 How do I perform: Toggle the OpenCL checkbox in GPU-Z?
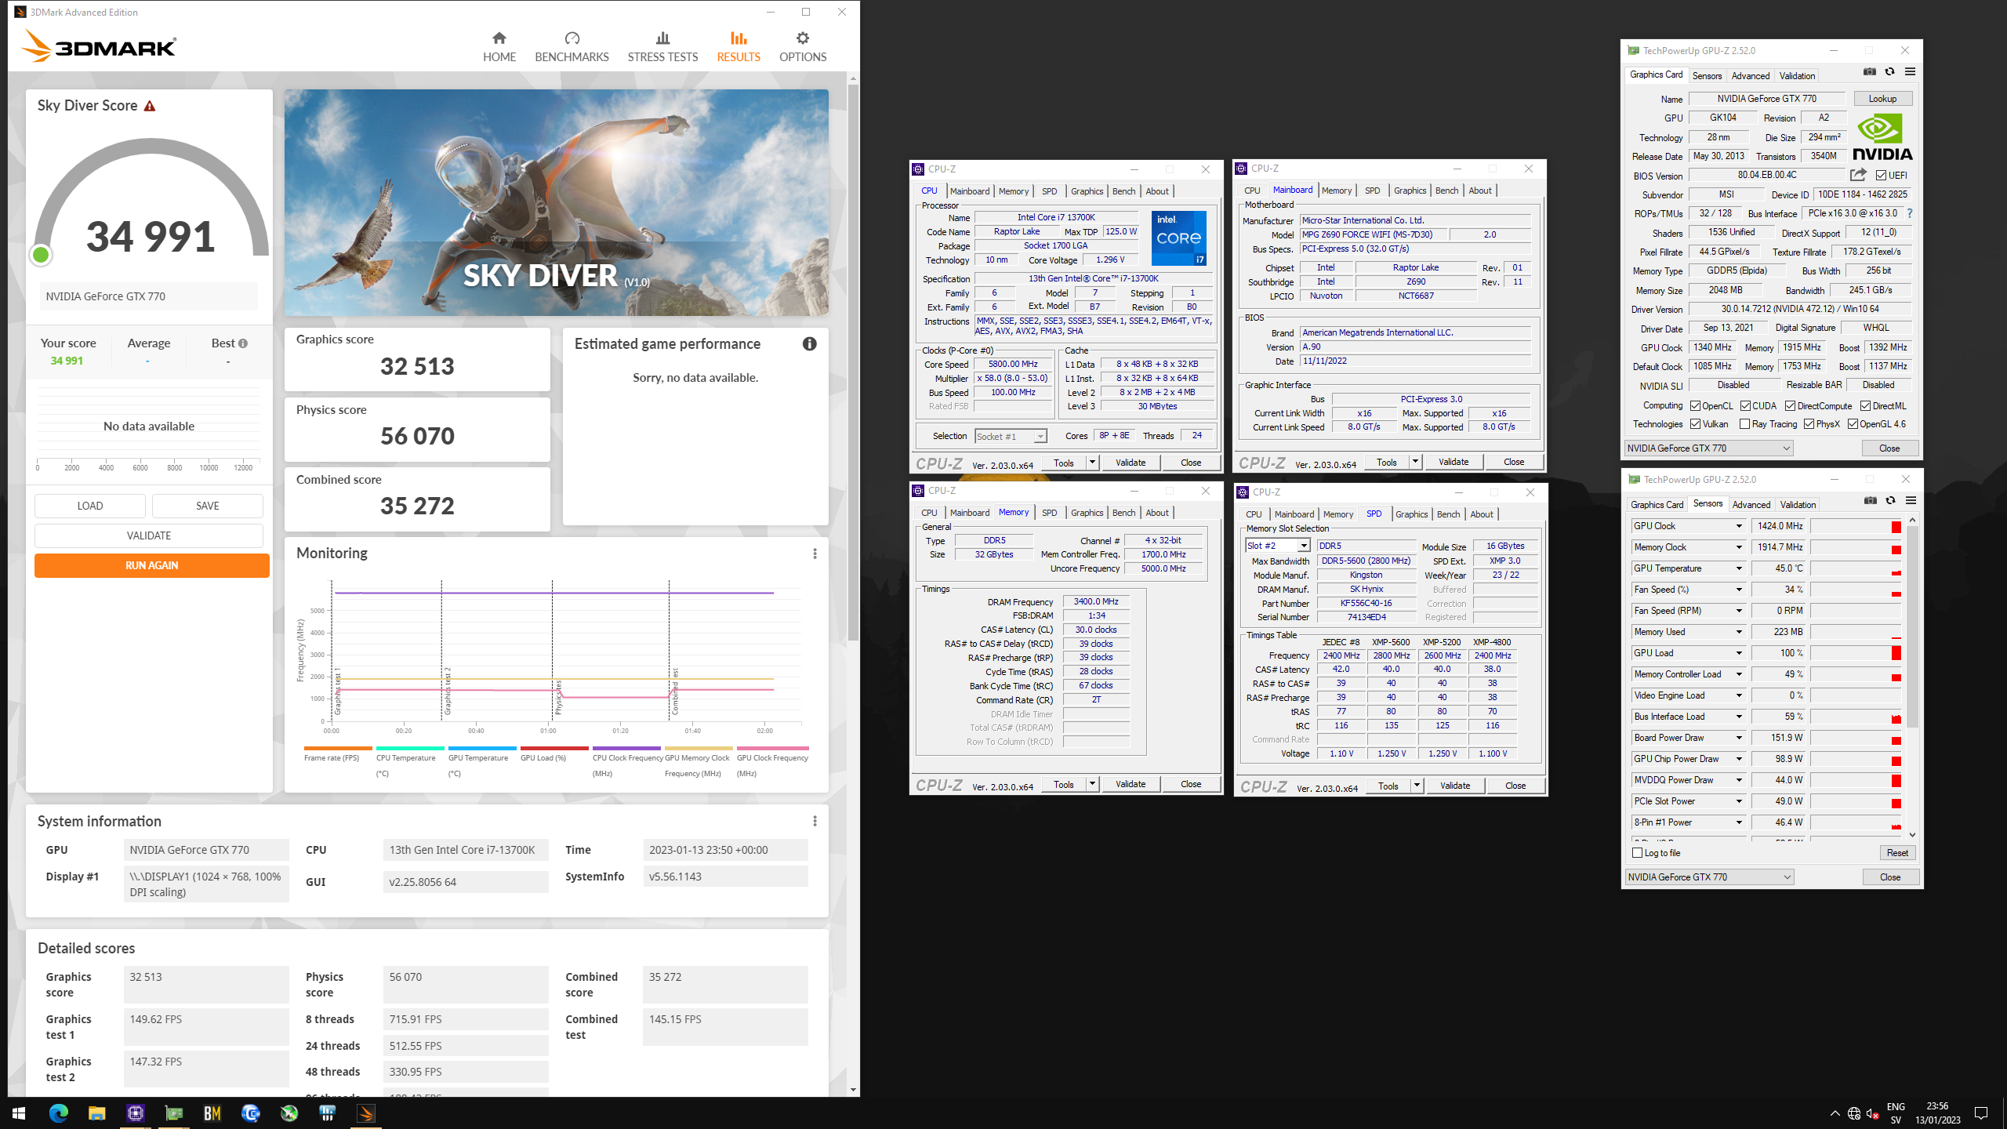[1695, 406]
